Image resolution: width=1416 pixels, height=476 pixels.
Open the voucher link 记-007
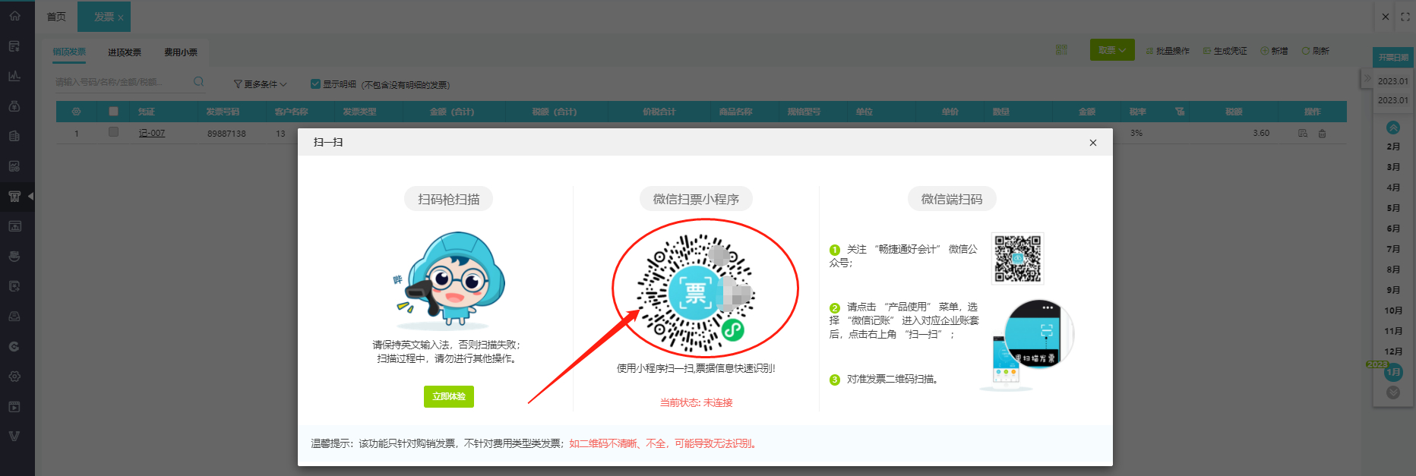tap(152, 133)
